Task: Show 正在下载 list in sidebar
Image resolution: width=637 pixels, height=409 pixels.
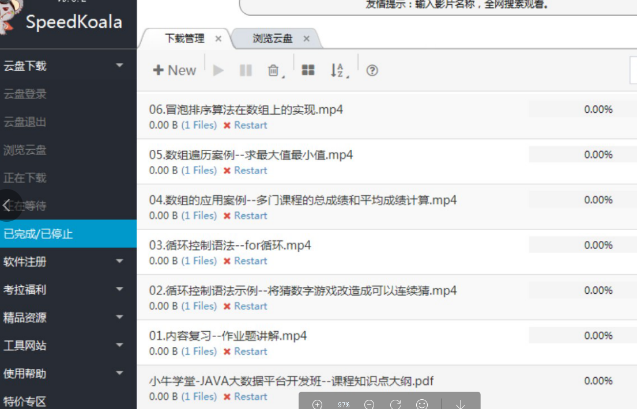Action: pos(25,178)
